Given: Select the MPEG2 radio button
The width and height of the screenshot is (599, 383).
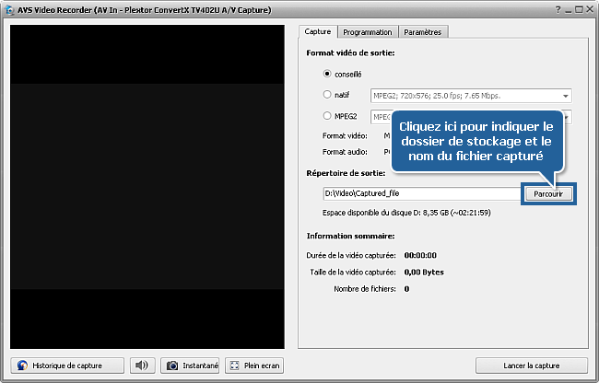Looking at the screenshot, I should (327, 116).
